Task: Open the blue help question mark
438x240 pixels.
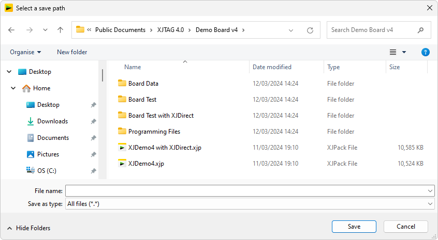Action: 425,52
